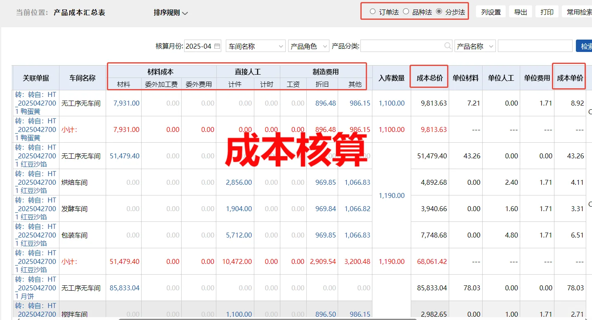Click the 打印 button
Viewport: 592px width, 320px height.
pos(547,12)
